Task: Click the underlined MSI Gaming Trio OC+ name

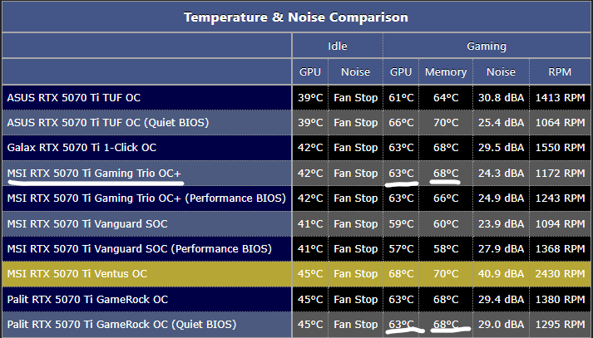Action: coord(94,173)
